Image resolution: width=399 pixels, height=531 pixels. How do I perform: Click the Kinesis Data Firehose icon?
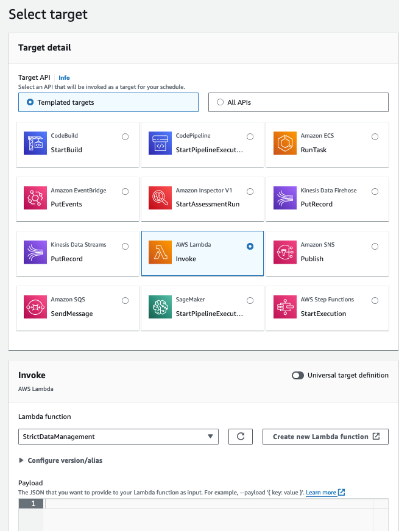tap(285, 198)
